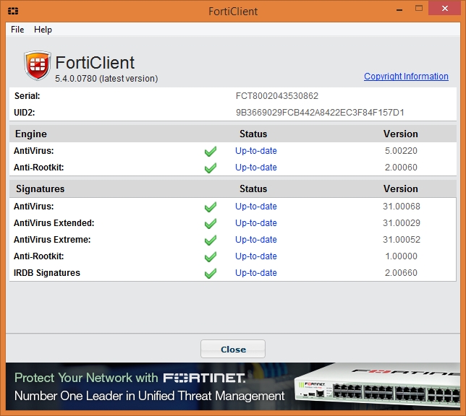Click the Engine AntiVirus green checkmark
This screenshot has height=416, width=466.
pyautogui.click(x=211, y=152)
